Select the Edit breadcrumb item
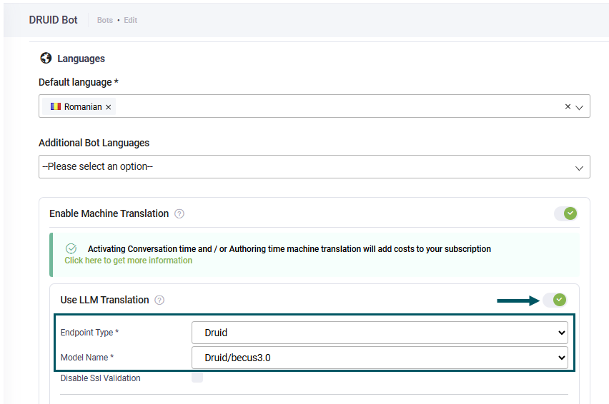Image resolution: width=609 pixels, height=404 pixels. 130,20
